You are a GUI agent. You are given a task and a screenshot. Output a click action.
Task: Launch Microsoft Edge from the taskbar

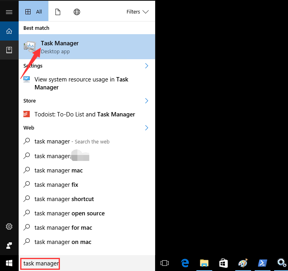[185, 263]
